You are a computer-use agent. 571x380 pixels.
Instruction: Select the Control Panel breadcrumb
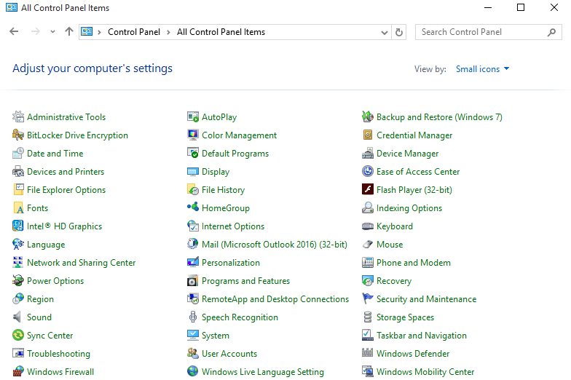(x=134, y=32)
